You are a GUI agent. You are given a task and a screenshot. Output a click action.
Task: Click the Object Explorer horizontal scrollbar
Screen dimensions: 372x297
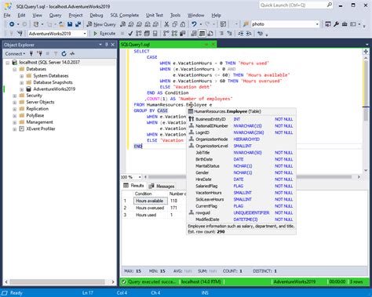(x=60, y=282)
